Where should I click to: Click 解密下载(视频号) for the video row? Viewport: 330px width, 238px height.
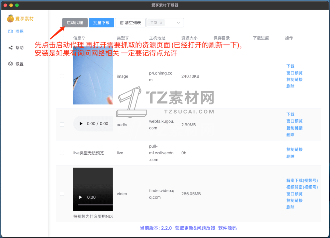[302, 180]
